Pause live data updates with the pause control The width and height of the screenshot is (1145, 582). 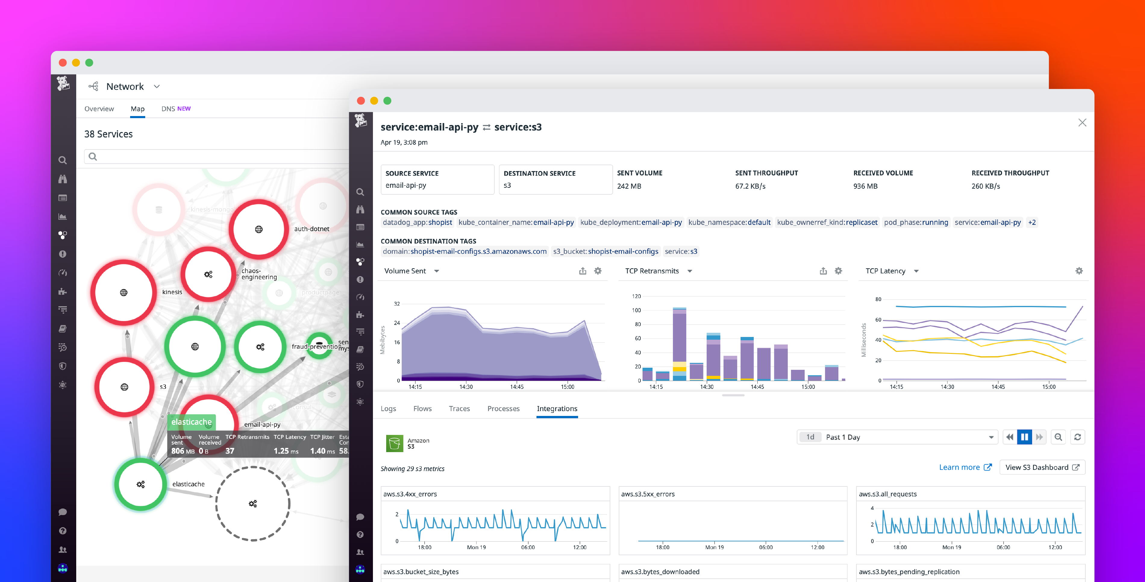point(1025,437)
